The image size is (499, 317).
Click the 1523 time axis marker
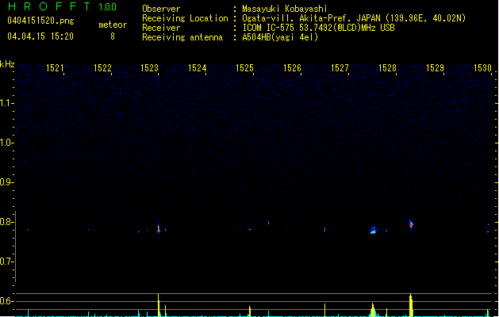click(x=150, y=67)
